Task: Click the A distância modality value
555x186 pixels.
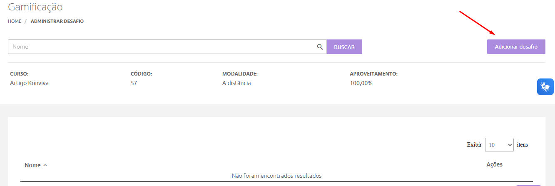Action: pyautogui.click(x=236, y=83)
